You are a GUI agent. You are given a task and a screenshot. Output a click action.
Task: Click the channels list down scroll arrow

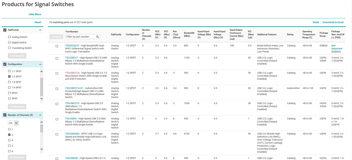(x=41, y=149)
